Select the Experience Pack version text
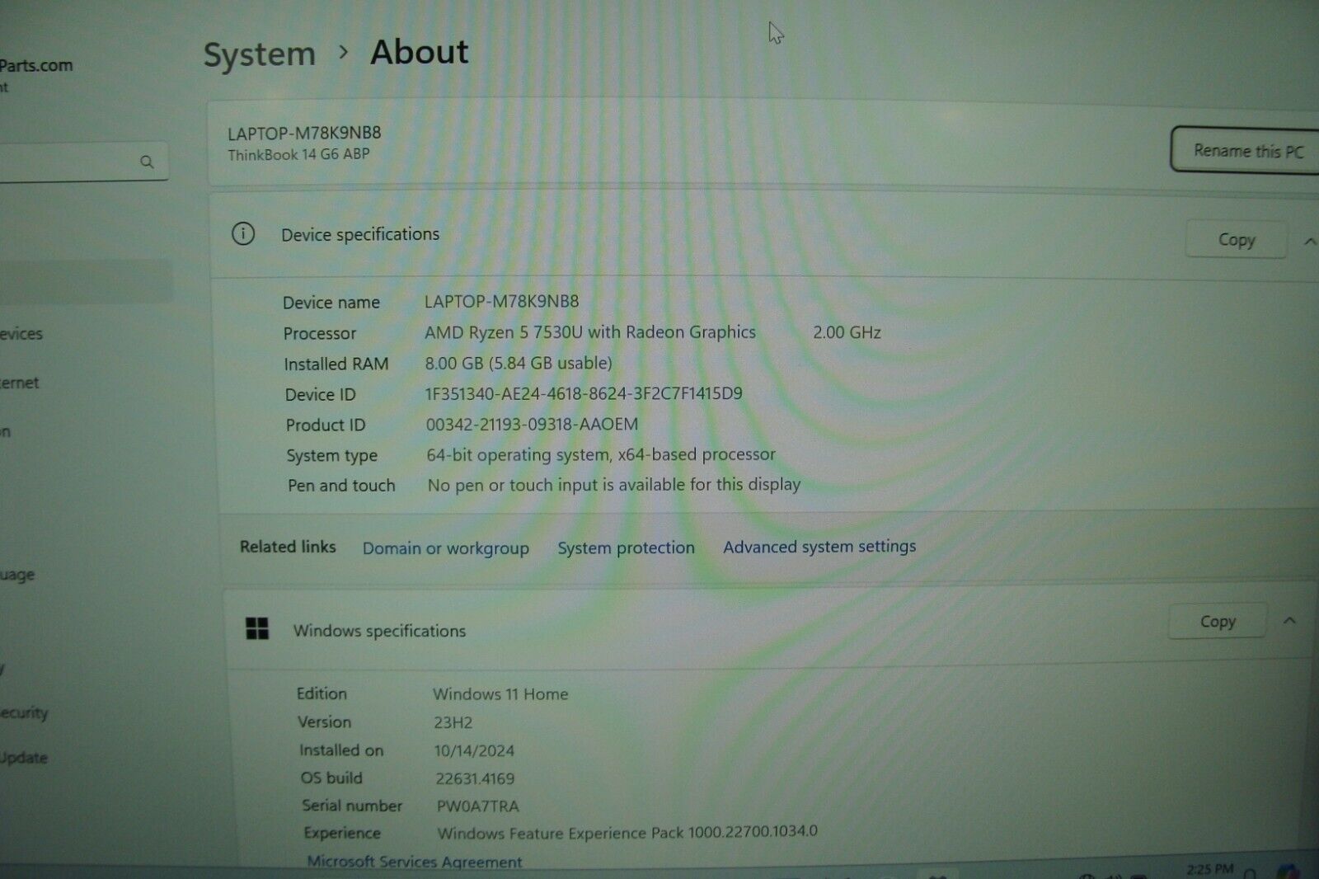 pos(627,833)
